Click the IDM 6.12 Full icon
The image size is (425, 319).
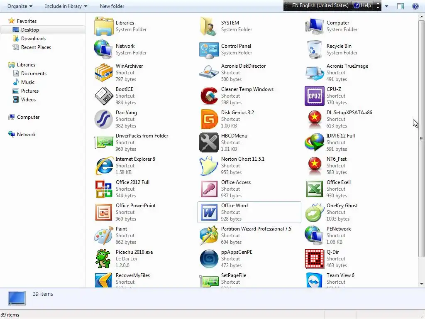point(315,142)
